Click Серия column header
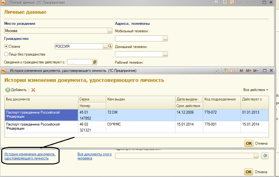Screen dimensions: 279x177 (92, 99)
